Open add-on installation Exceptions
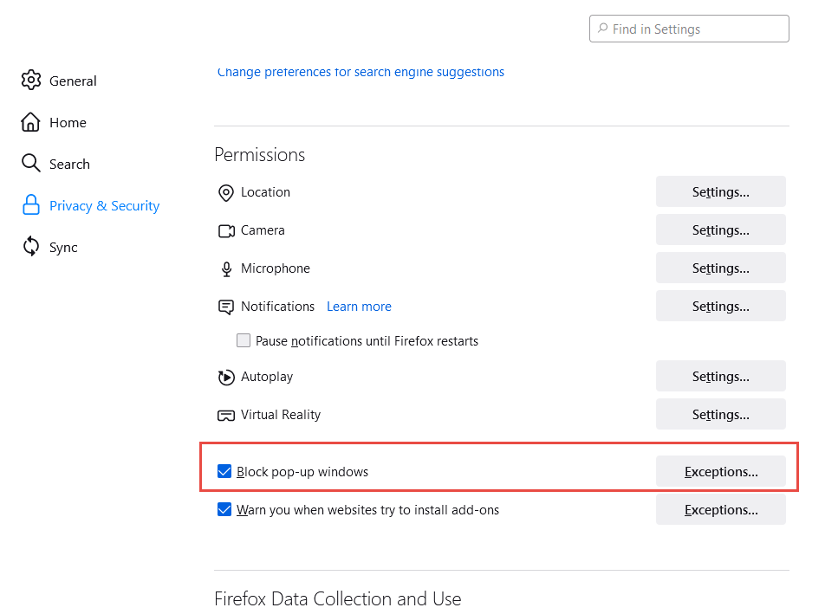This screenshot has height=614, width=838. pyautogui.click(x=720, y=509)
